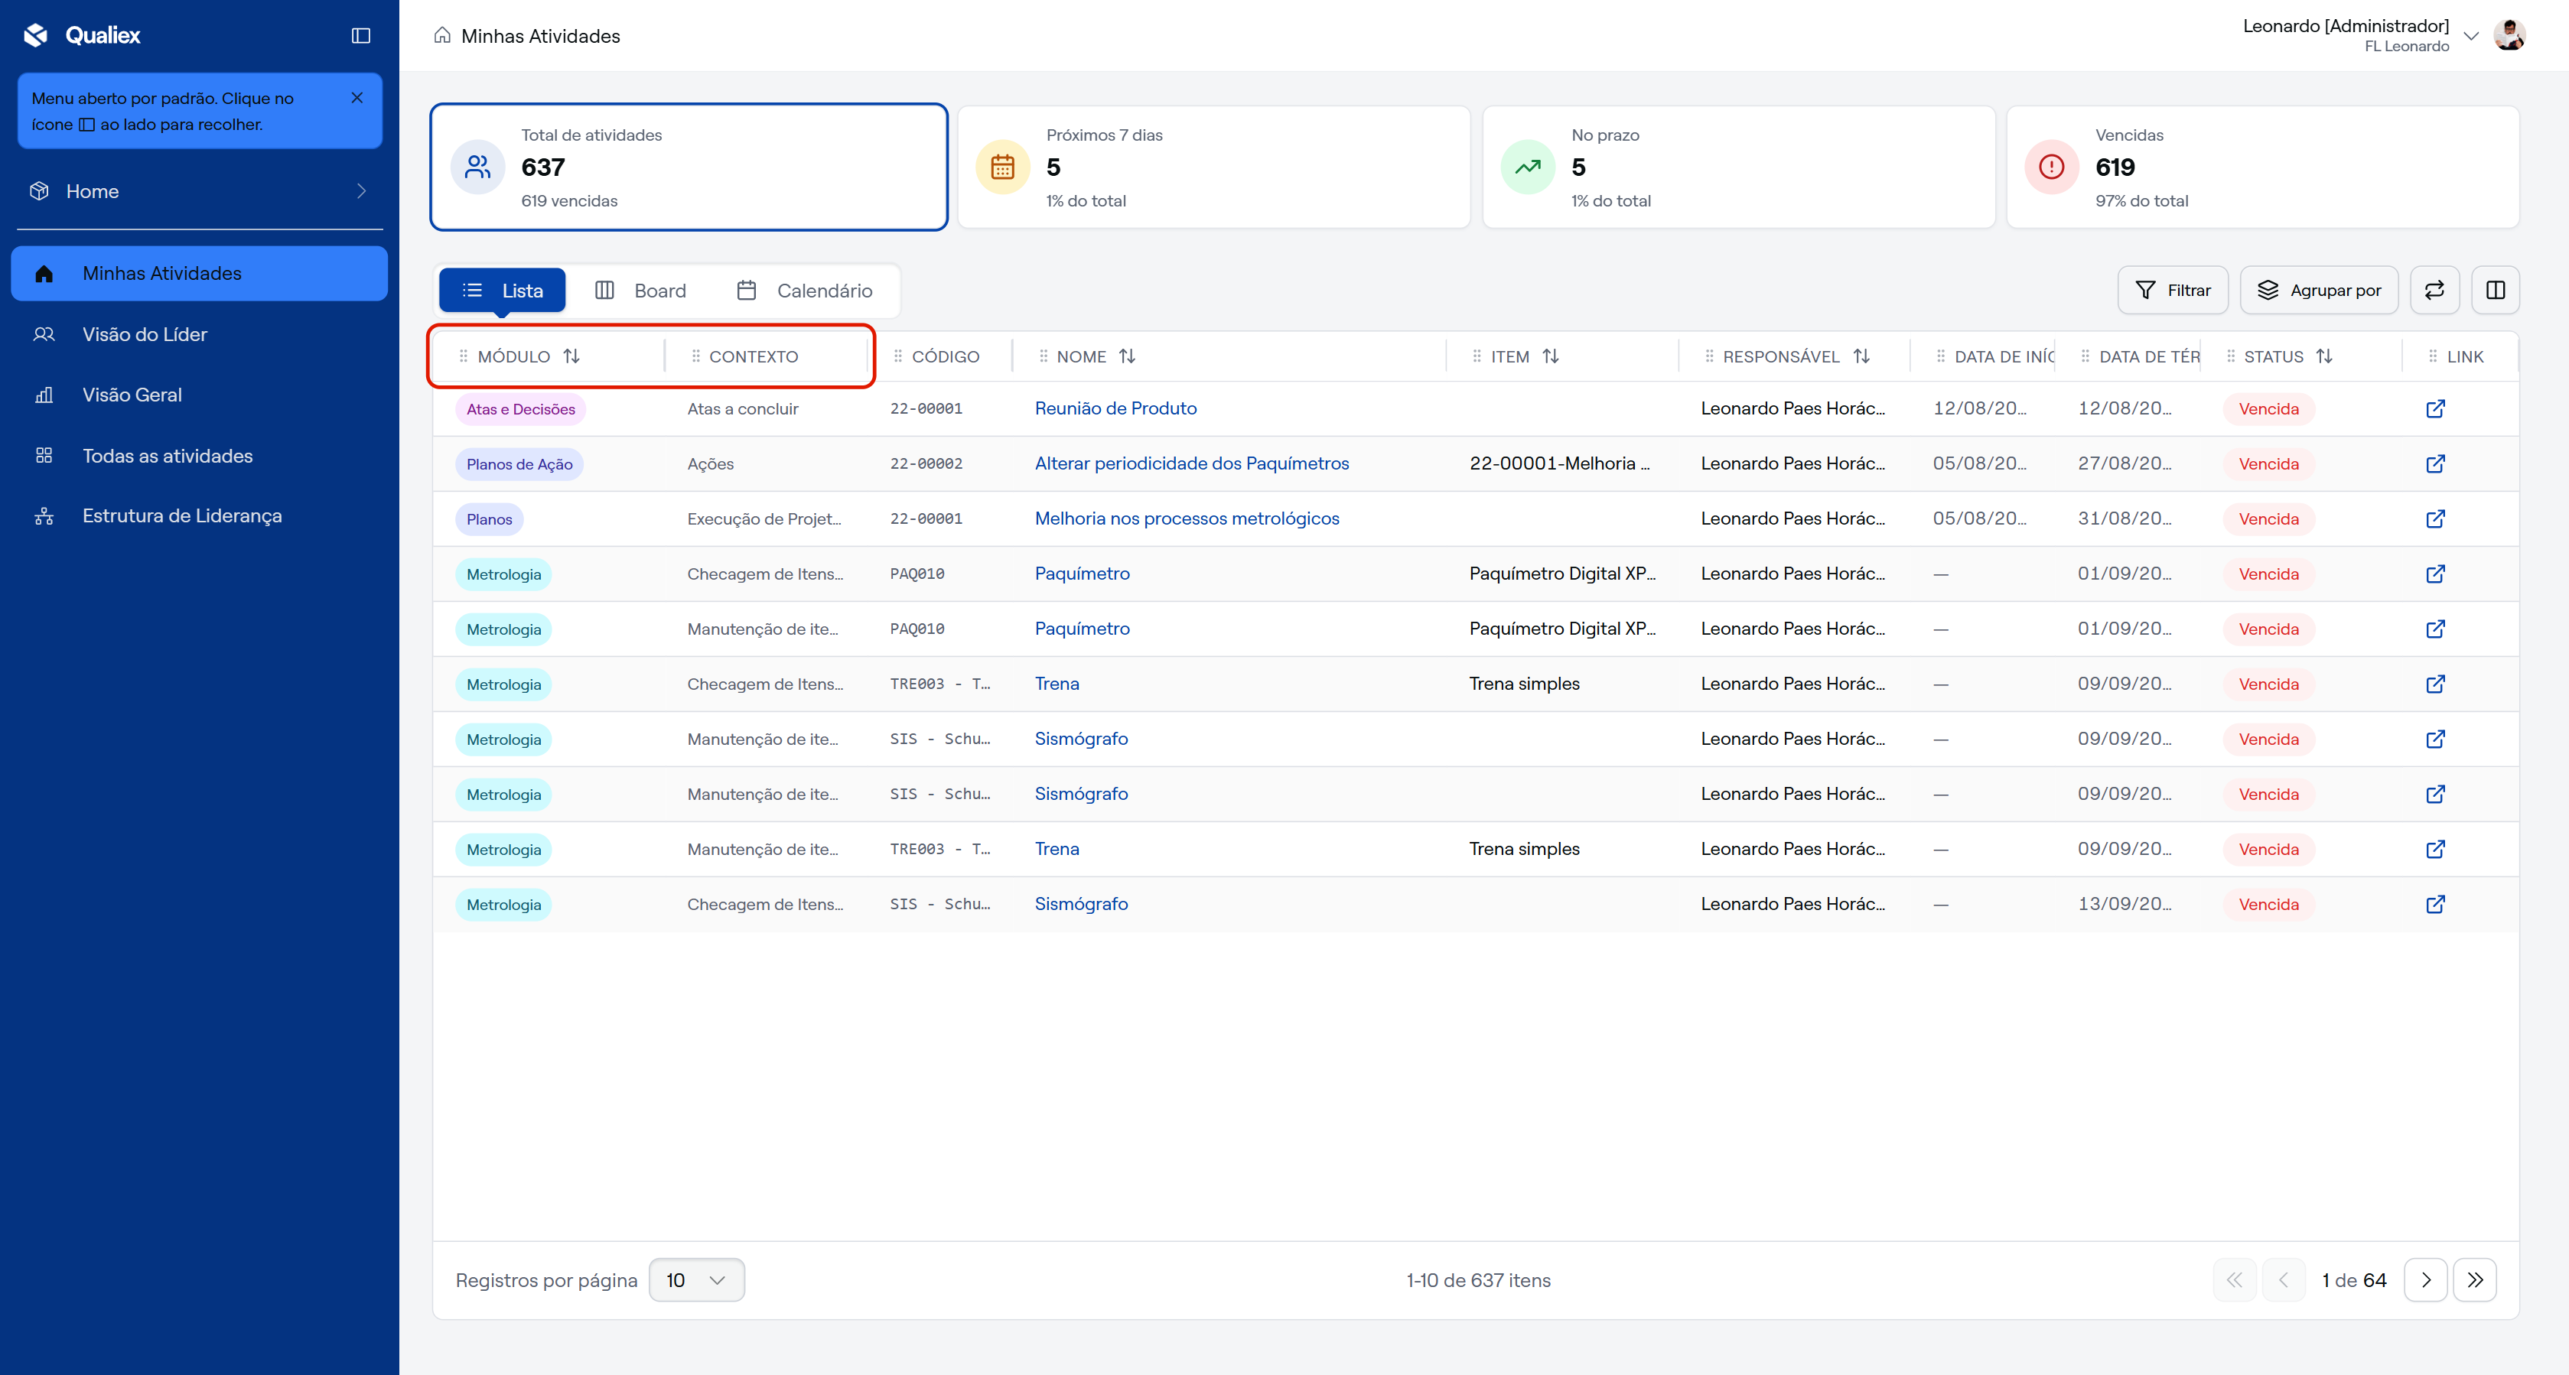Switch to the Calendário view tab
The width and height of the screenshot is (2569, 1375).
(x=804, y=290)
